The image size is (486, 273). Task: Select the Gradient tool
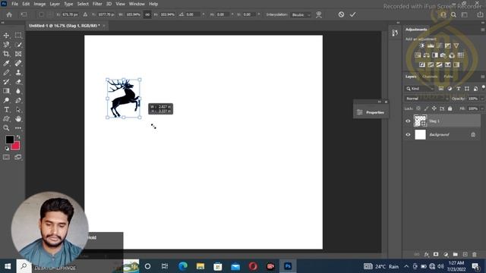tap(6, 91)
